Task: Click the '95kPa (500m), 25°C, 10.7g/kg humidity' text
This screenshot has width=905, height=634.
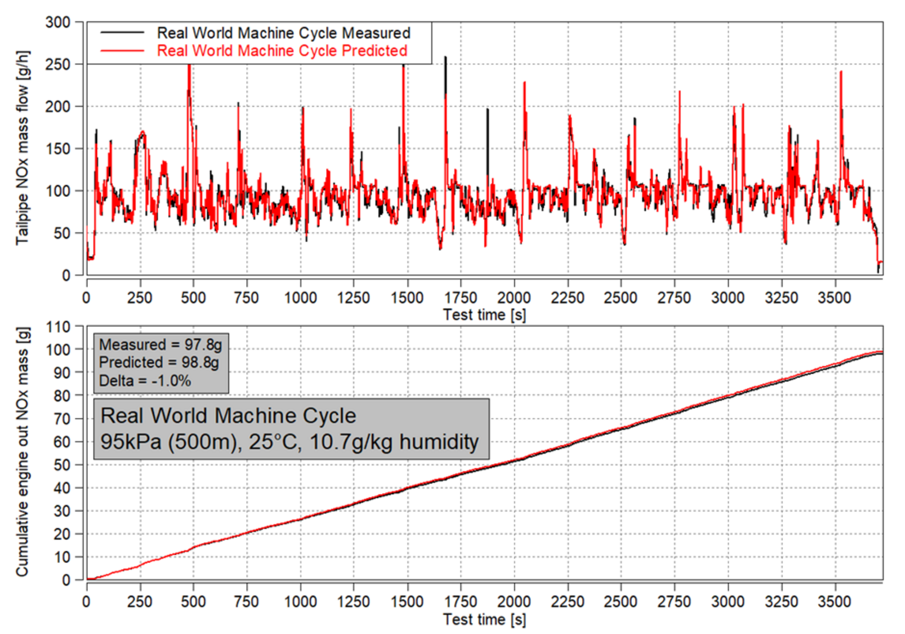Action: tap(289, 442)
